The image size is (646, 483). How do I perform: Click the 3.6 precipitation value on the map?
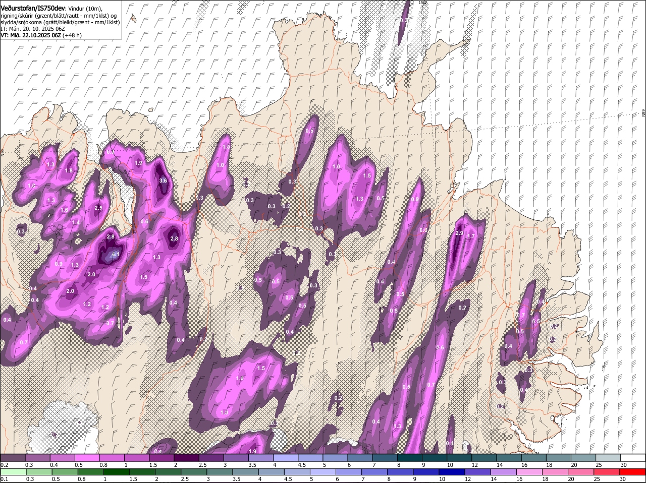(x=163, y=180)
